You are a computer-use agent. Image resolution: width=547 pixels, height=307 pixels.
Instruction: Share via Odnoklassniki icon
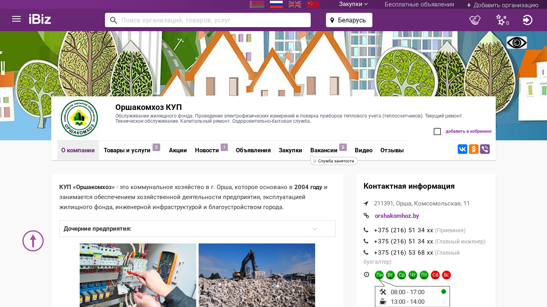474,149
